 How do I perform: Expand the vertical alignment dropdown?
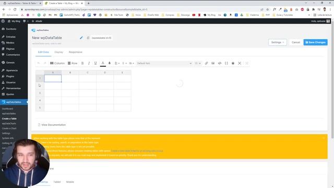pyautogui.click(x=124, y=63)
